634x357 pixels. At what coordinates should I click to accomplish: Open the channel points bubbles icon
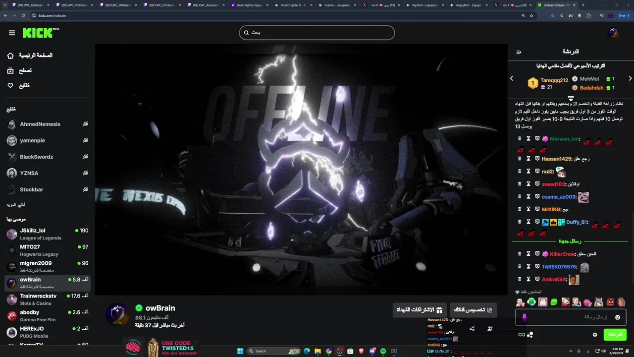530,335
